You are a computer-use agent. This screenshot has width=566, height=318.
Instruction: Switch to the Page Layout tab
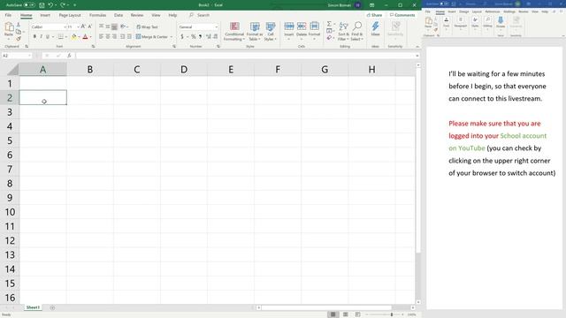(x=70, y=15)
